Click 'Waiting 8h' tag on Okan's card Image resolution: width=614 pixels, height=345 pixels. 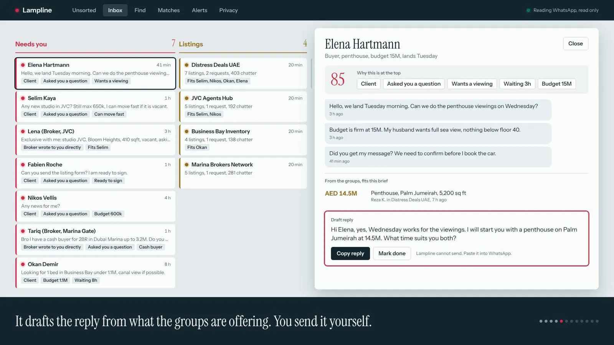[x=86, y=281]
